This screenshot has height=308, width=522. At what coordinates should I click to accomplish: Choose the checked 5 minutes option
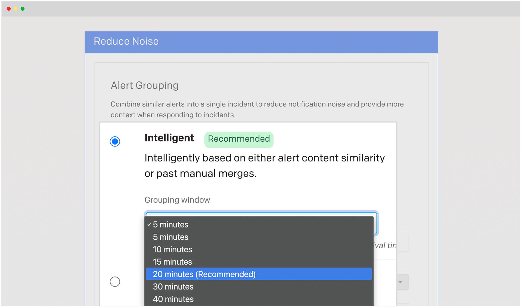click(170, 225)
